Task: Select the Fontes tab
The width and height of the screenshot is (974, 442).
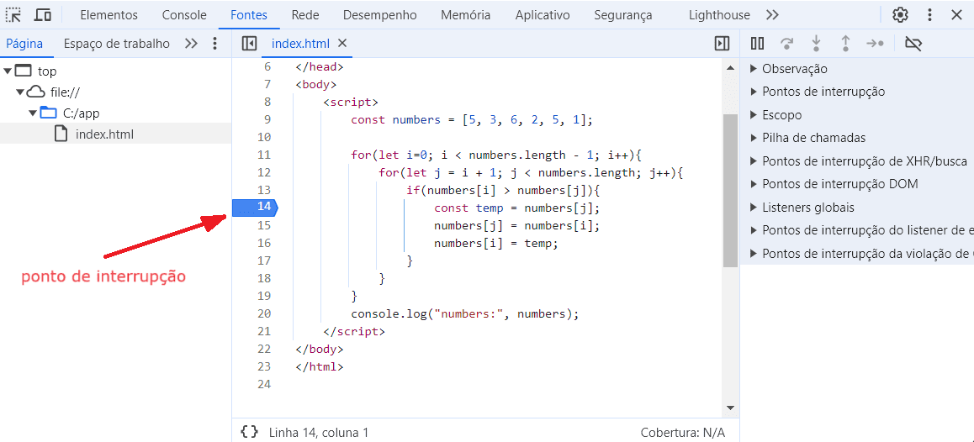Action: pyautogui.click(x=248, y=15)
